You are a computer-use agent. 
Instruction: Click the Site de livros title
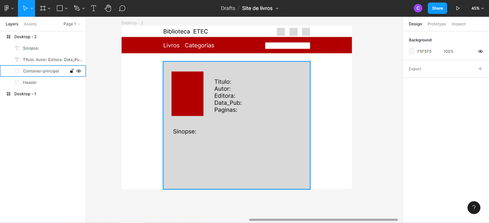point(257,8)
